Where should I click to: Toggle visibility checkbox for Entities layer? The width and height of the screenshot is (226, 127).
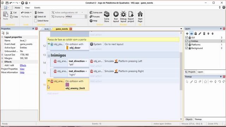tap(186, 41)
